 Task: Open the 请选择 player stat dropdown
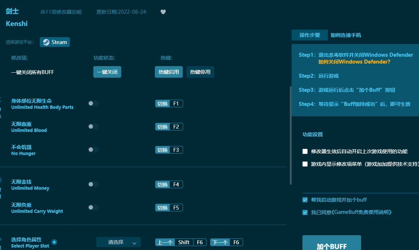pyautogui.click(x=118, y=242)
